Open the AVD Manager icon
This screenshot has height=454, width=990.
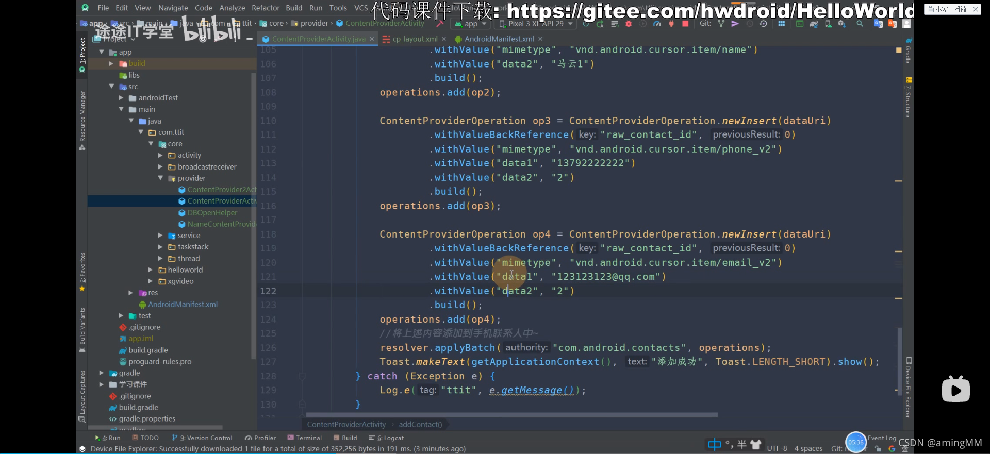click(828, 24)
